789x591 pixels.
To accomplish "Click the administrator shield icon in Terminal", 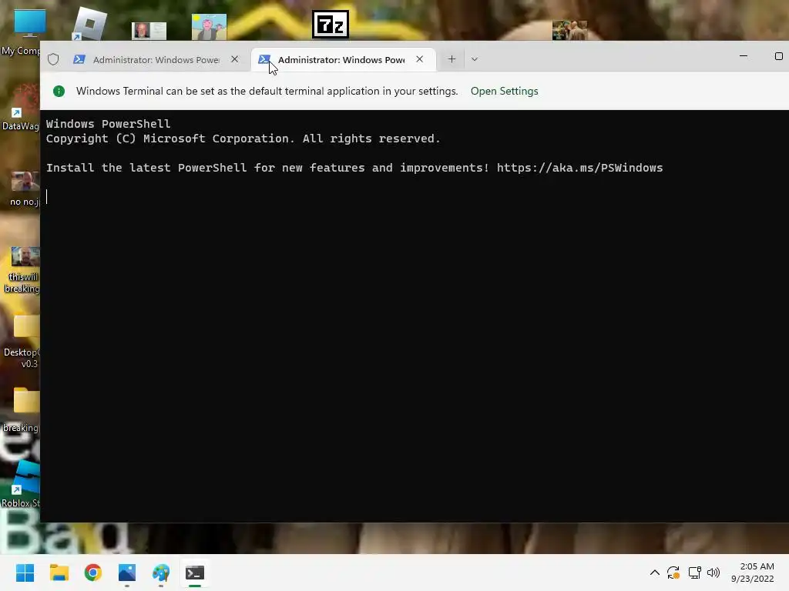I will coord(53,59).
